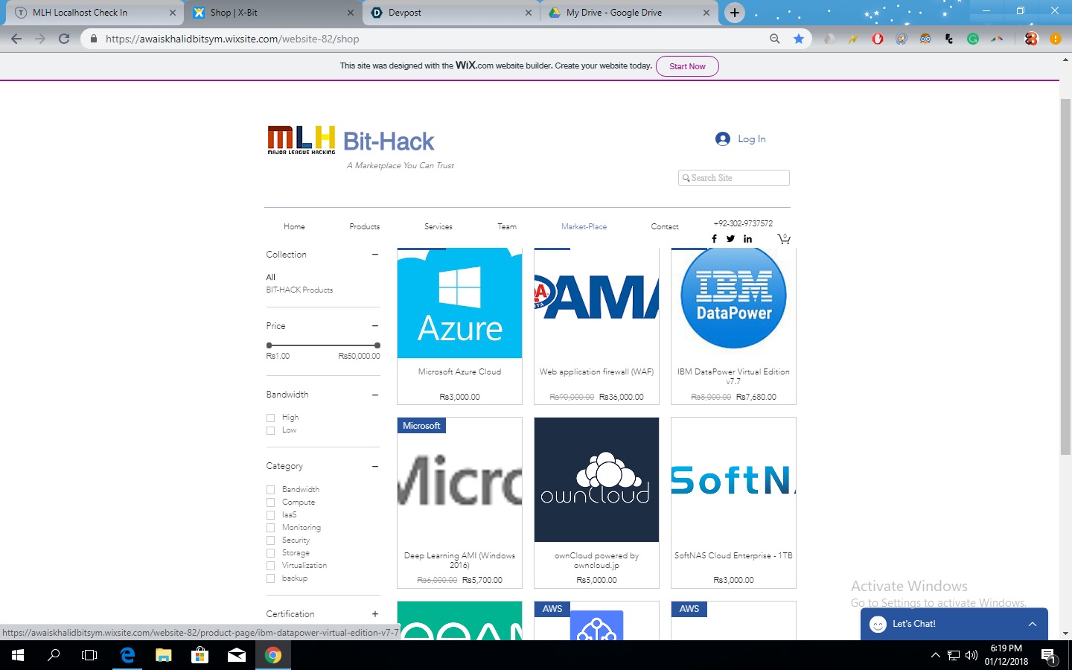
Task: Switch to MLH Localhost Check In tab
Action: point(95,13)
